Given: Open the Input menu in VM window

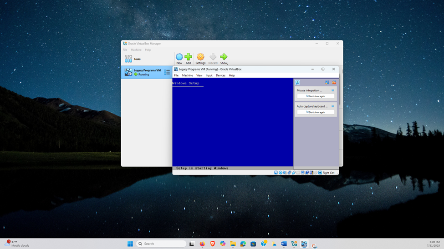Looking at the screenshot, I should [209, 75].
